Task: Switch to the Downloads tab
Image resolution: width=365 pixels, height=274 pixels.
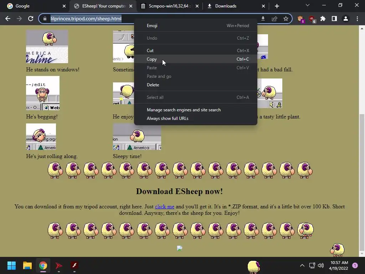Action: (236, 6)
